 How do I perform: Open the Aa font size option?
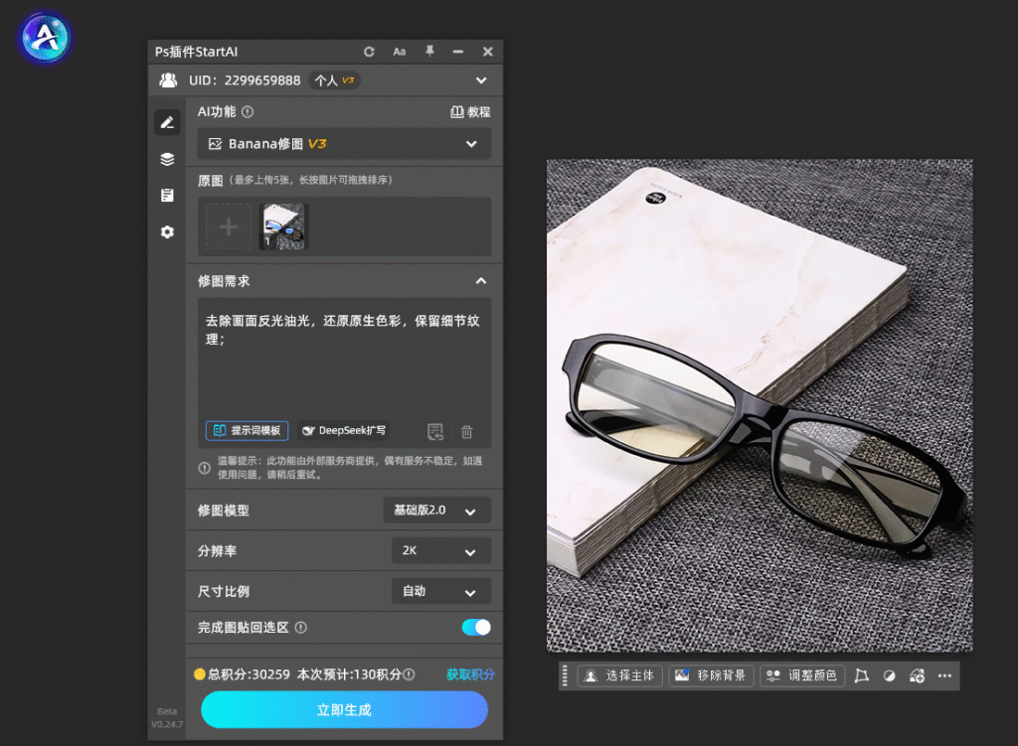400,52
